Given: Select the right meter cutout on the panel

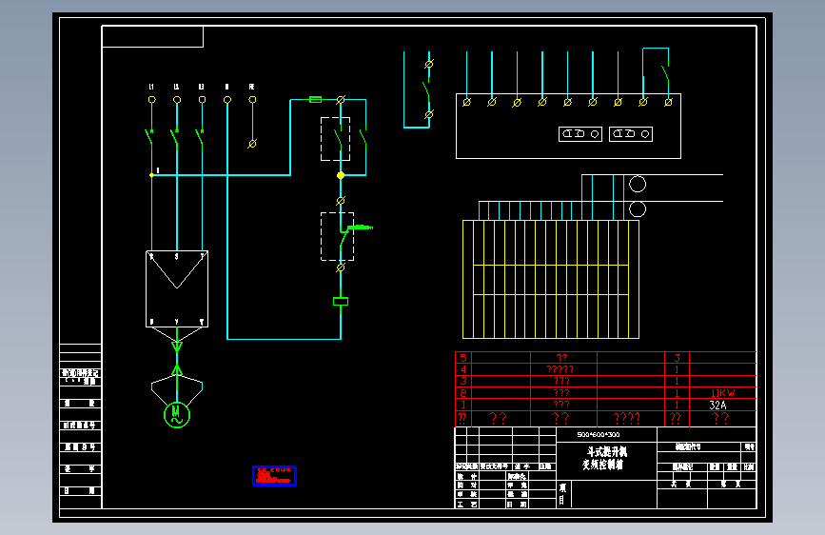Looking at the screenshot, I should tap(630, 134).
